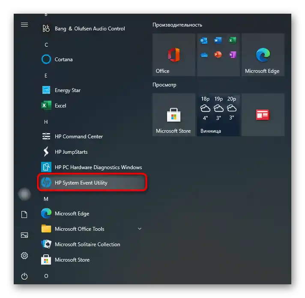Click the letter M section header
Screen dimensions: 305x298
[x=46, y=199]
